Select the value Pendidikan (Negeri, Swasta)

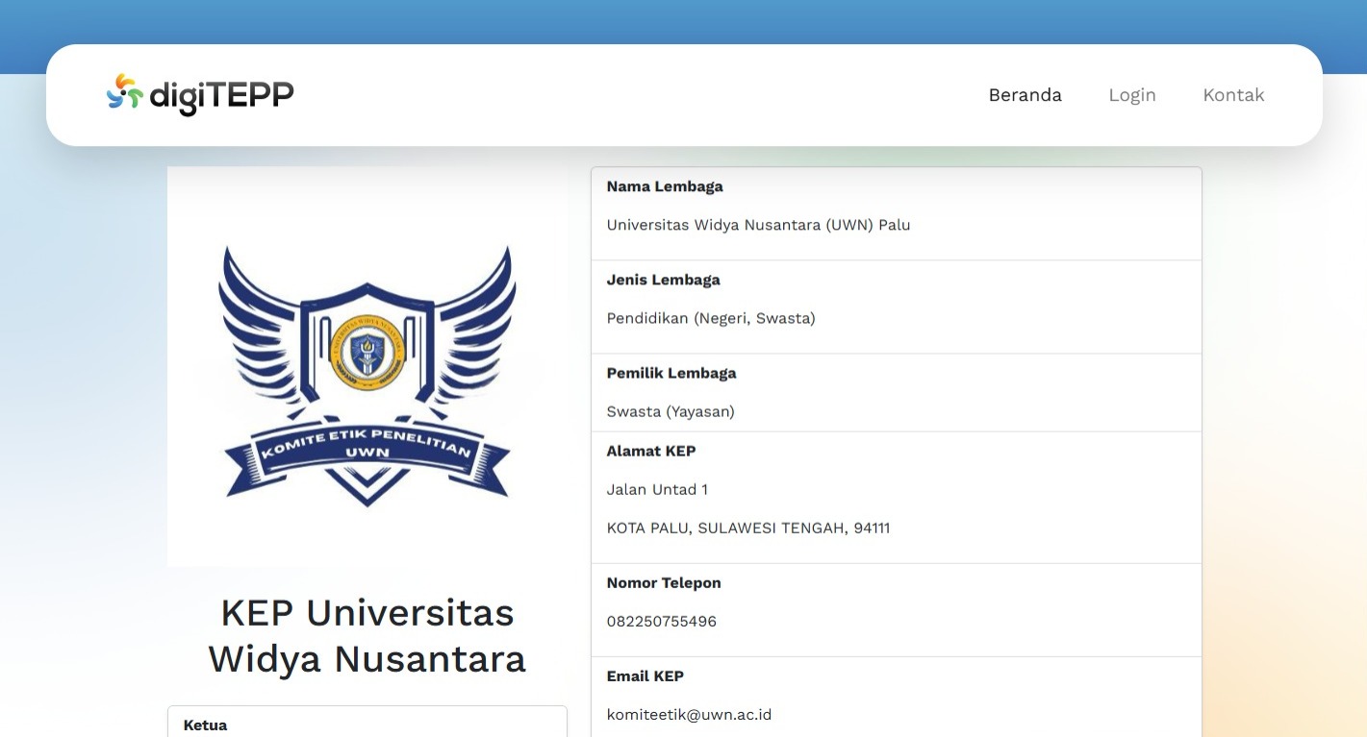click(x=711, y=318)
